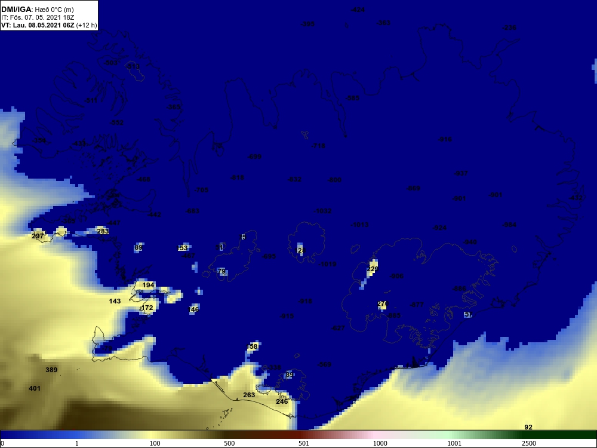This screenshot has width=597, height=448.
Task: Click the map value -695
Action: click(x=269, y=256)
